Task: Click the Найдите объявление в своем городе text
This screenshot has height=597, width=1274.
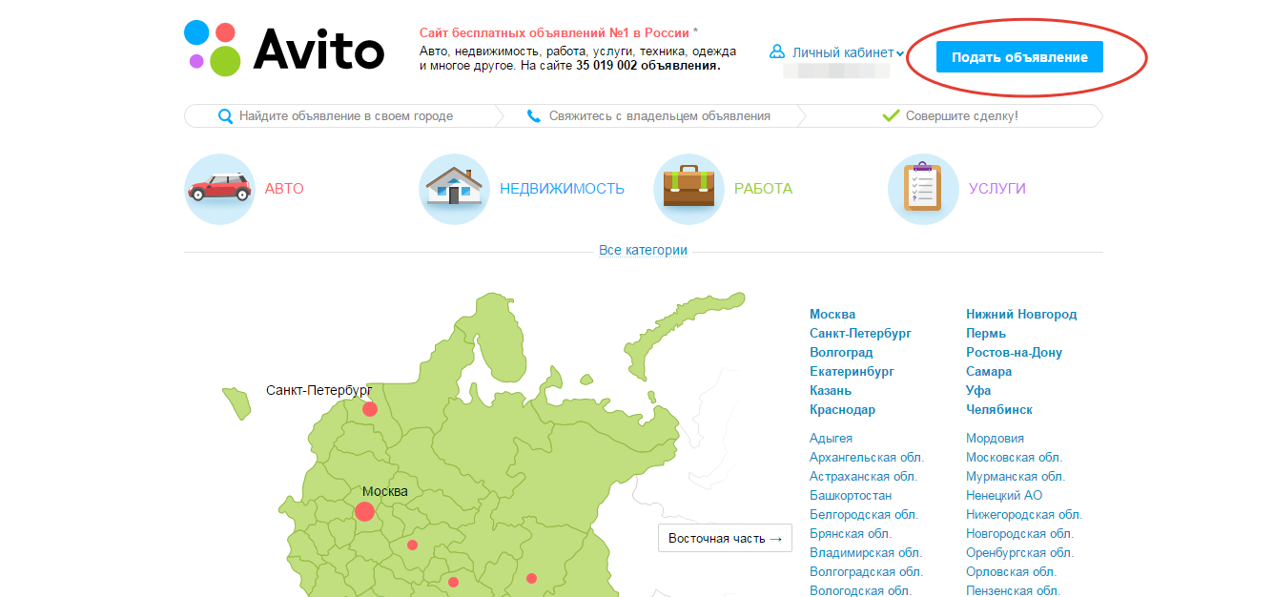Action: tap(346, 116)
